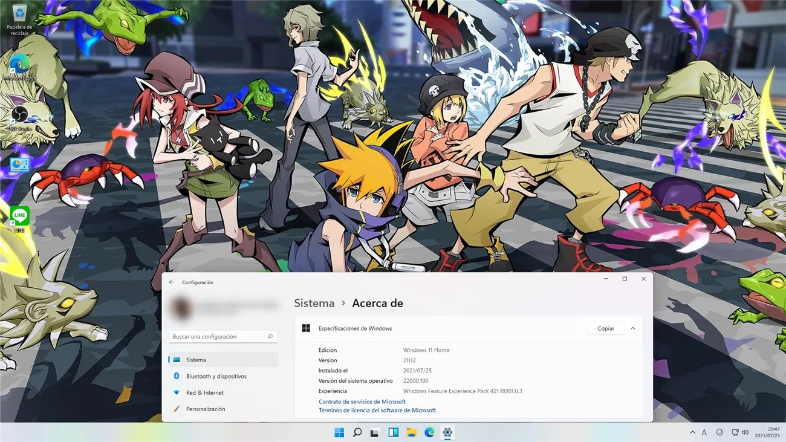The image size is (786, 442).
Task: Open File Explorer from the taskbar
Action: (411, 432)
